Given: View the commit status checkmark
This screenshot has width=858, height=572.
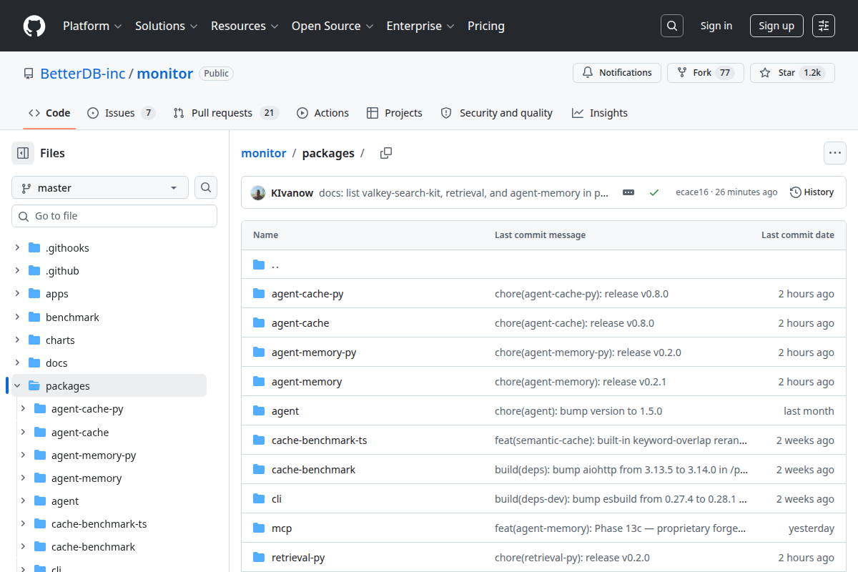Looking at the screenshot, I should (x=654, y=192).
